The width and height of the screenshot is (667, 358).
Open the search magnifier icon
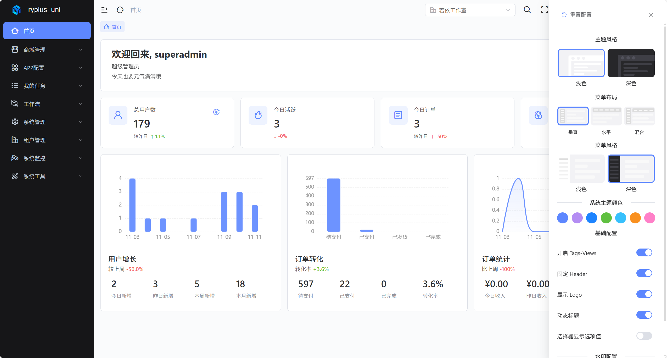click(527, 10)
